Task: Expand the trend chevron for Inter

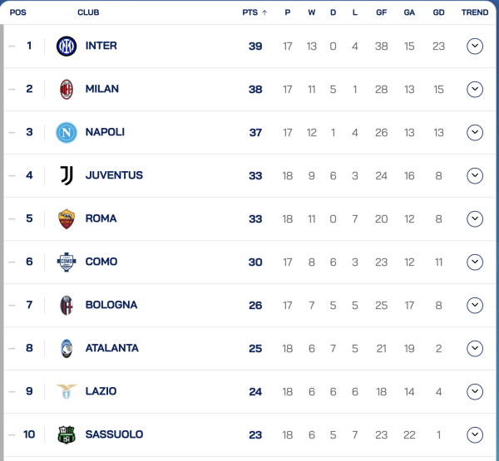Action: pos(475,47)
